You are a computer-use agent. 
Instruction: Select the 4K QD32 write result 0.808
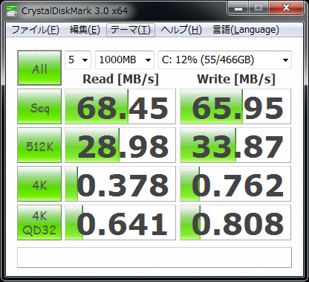coord(235,222)
